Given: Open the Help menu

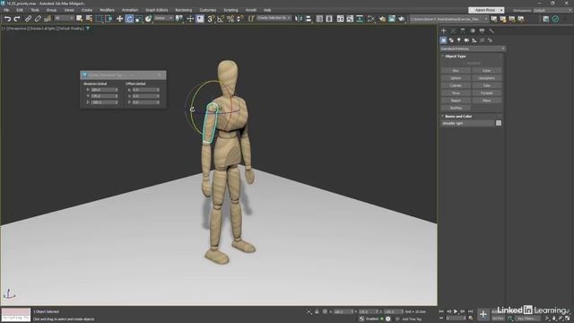Looking at the screenshot, I should pyautogui.click(x=267, y=10).
